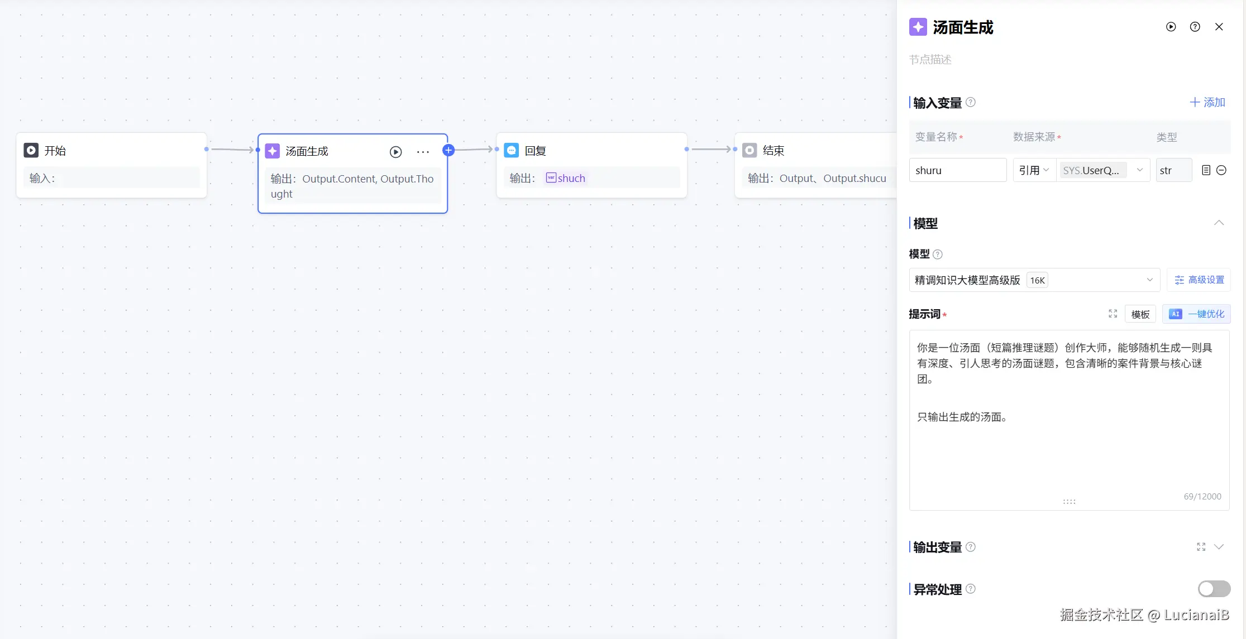Click the 模板 template button
Screen dimensions: 1246x639
tap(1140, 314)
